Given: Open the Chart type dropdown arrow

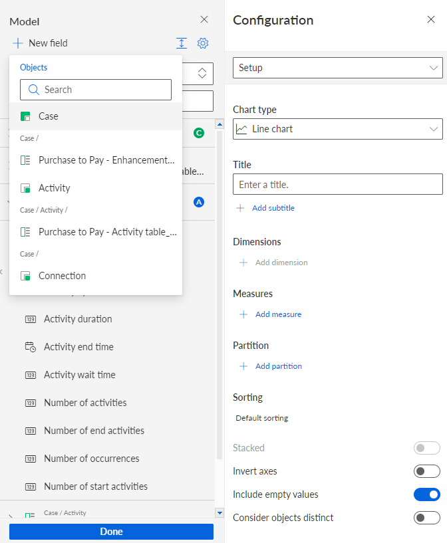Looking at the screenshot, I should point(434,129).
